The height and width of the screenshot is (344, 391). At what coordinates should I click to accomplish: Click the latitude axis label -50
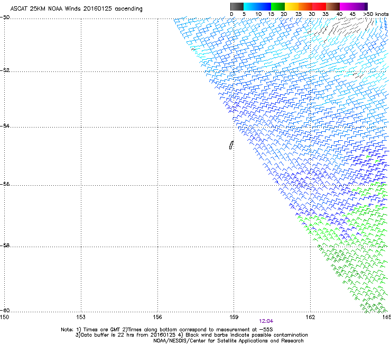5,17
